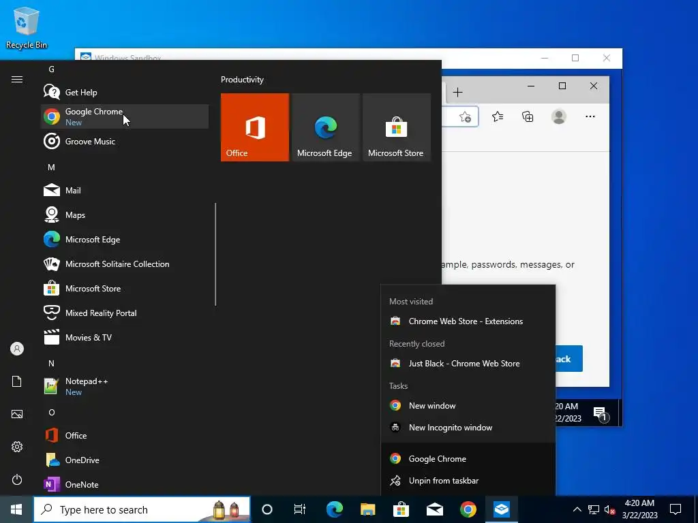Image resolution: width=698 pixels, height=523 pixels.
Task: Open Microsoft Store in the app list
Action: (x=125, y=288)
